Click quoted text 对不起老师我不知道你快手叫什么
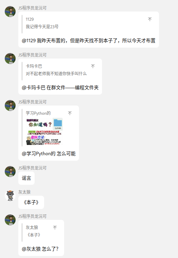Screen dimensions: 178x258 pyautogui.click(x=56, y=74)
